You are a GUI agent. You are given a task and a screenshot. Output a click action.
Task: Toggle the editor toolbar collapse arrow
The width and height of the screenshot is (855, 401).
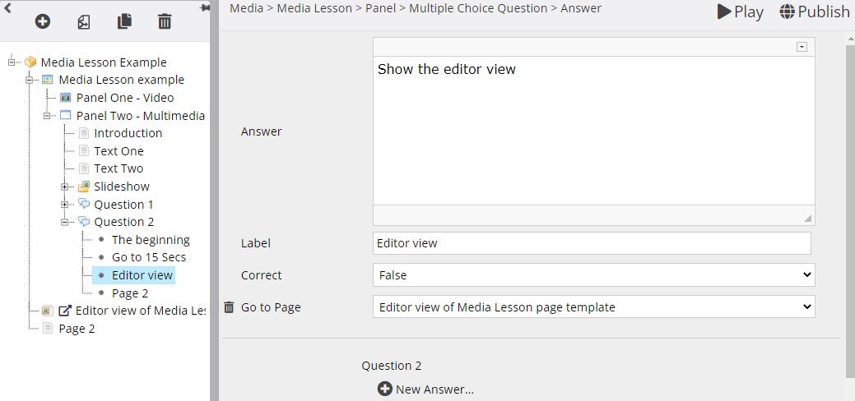click(802, 47)
